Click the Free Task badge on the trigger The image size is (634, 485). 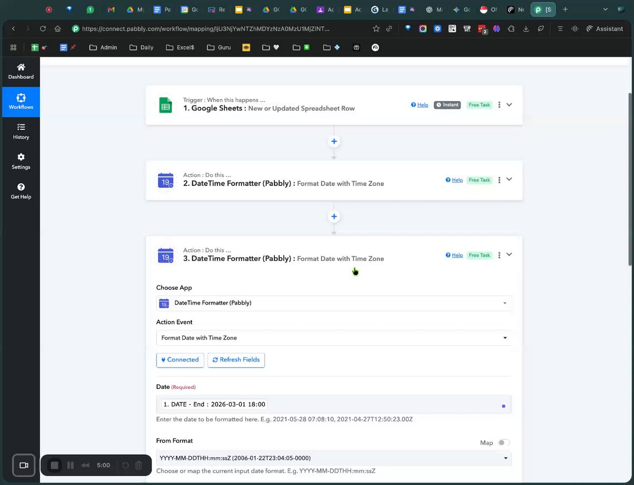(479, 105)
